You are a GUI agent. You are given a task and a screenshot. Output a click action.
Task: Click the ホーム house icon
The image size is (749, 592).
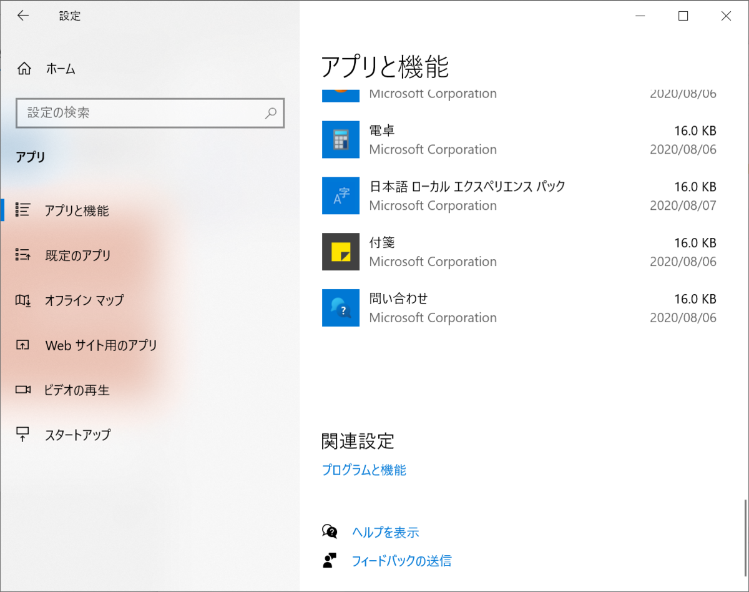24,69
